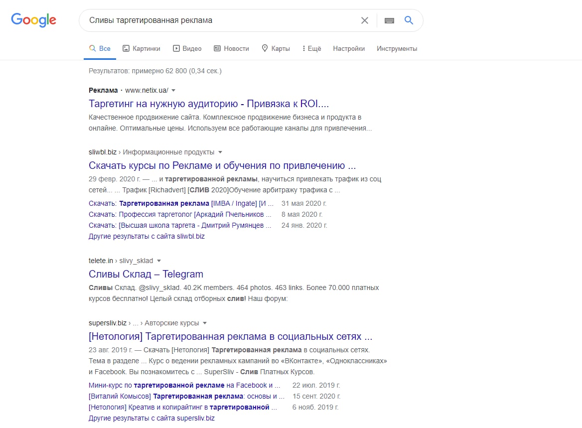582x428 pixels.
Task: Click the sliwbl.biz breadcrumb text
Action: pos(103,152)
